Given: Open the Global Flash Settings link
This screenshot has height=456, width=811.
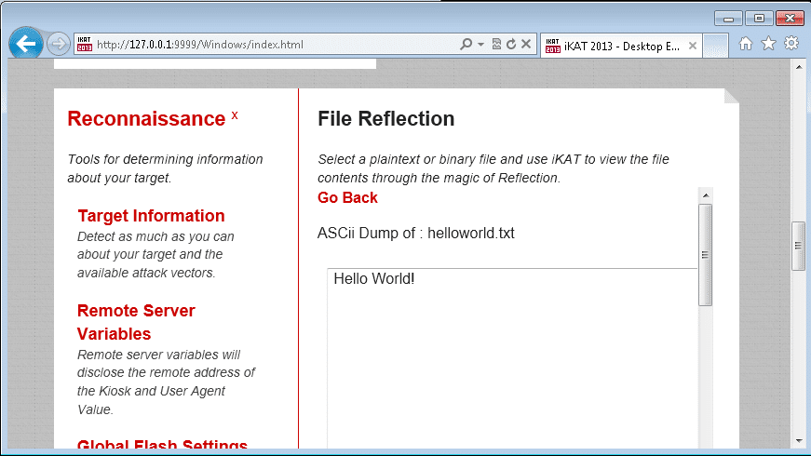Looking at the screenshot, I should (x=162, y=444).
